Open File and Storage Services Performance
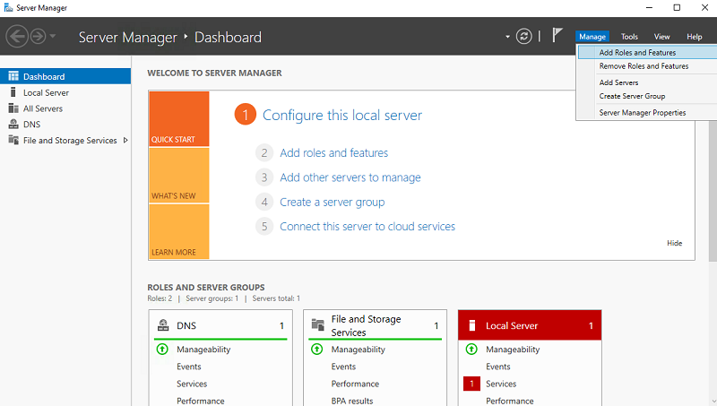This screenshot has width=717, height=406. [x=355, y=384]
